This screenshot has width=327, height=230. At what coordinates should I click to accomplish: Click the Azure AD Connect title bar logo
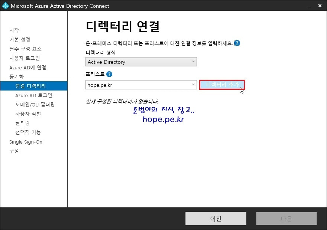(5, 6)
